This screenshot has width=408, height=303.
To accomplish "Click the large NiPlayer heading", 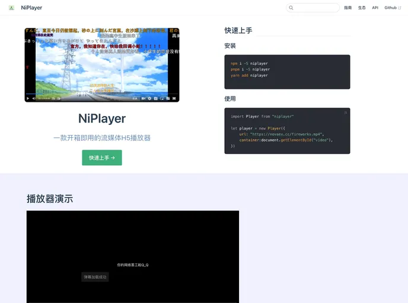I will click(x=102, y=119).
